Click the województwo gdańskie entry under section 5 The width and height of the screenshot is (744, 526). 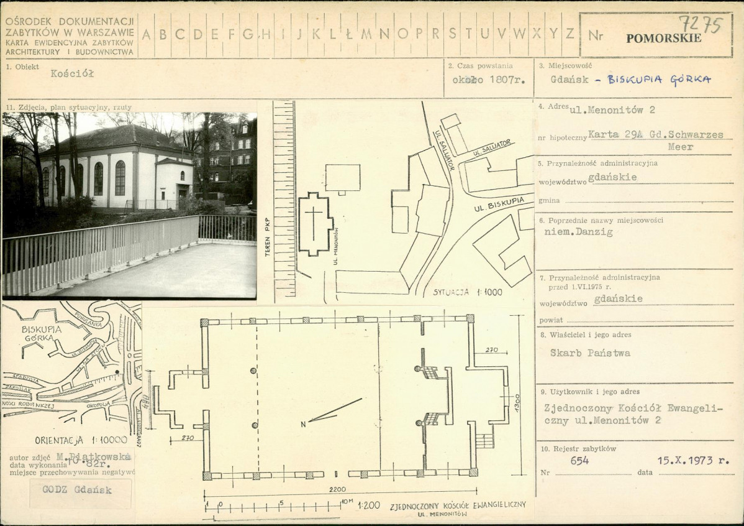point(612,177)
